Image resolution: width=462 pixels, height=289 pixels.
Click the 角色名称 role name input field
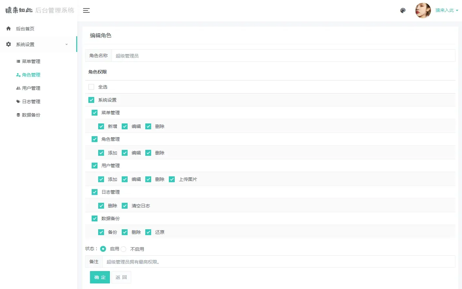[x=229, y=56]
